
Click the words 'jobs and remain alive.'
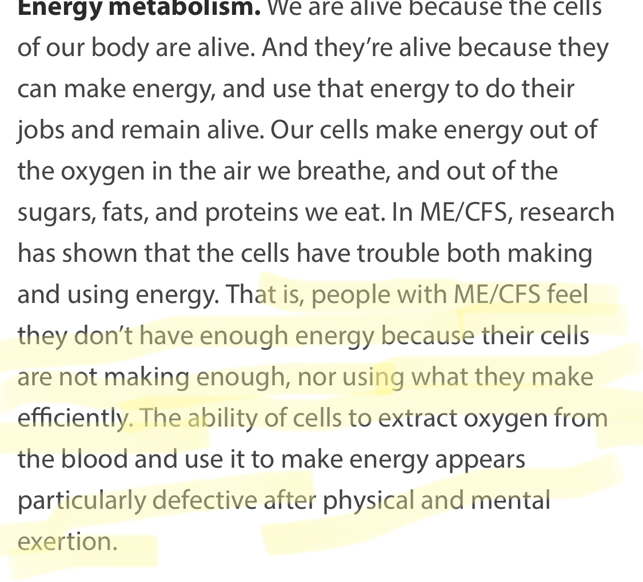pyautogui.click(x=141, y=130)
